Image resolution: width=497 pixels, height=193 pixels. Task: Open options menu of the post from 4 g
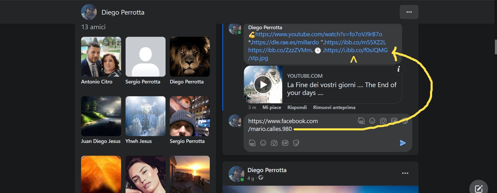pyautogui.click(x=405, y=173)
